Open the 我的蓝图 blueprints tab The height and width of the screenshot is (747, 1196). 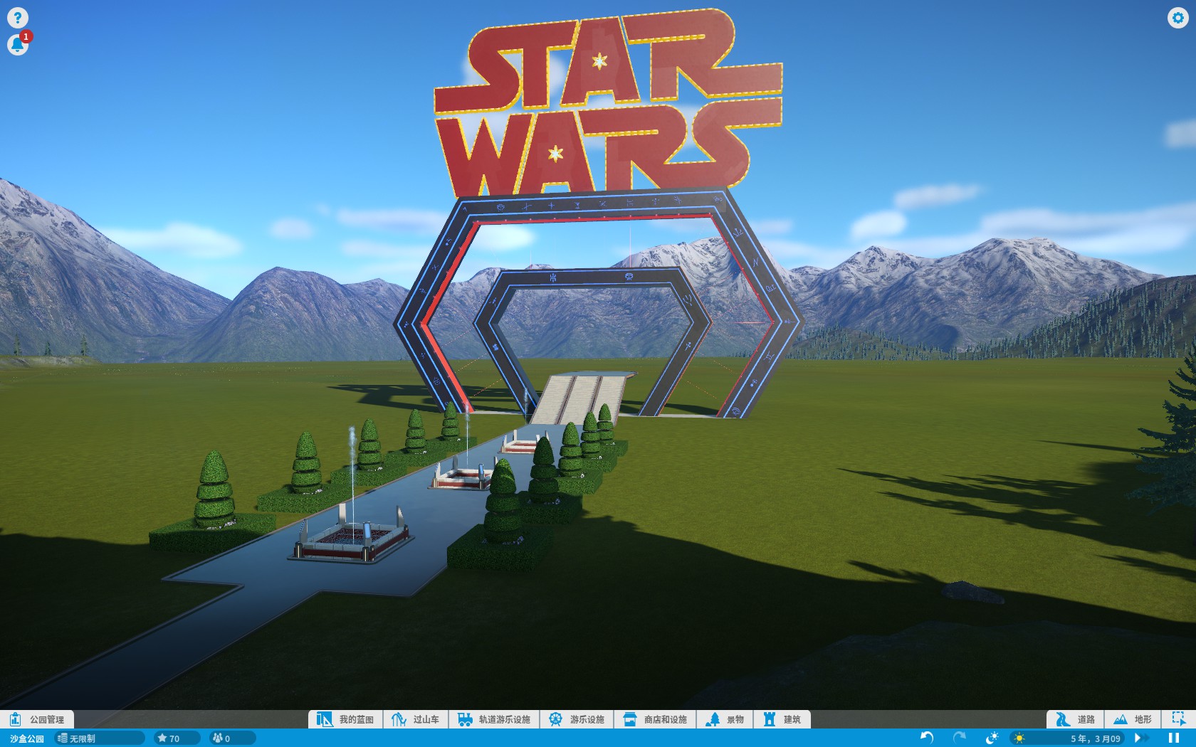click(x=346, y=719)
